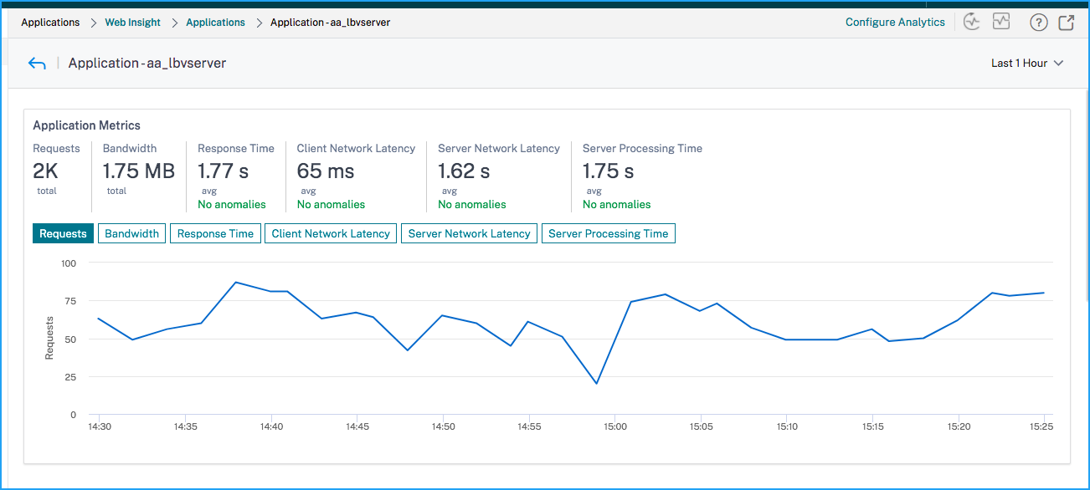Click the first Applications breadcrumb root
The image size is (1090, 490).
(x=50, y=23)
